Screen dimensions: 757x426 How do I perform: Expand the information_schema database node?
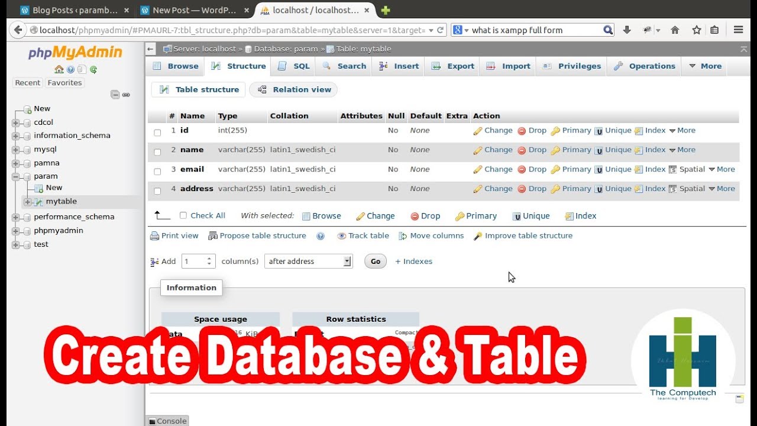[15, 136]
